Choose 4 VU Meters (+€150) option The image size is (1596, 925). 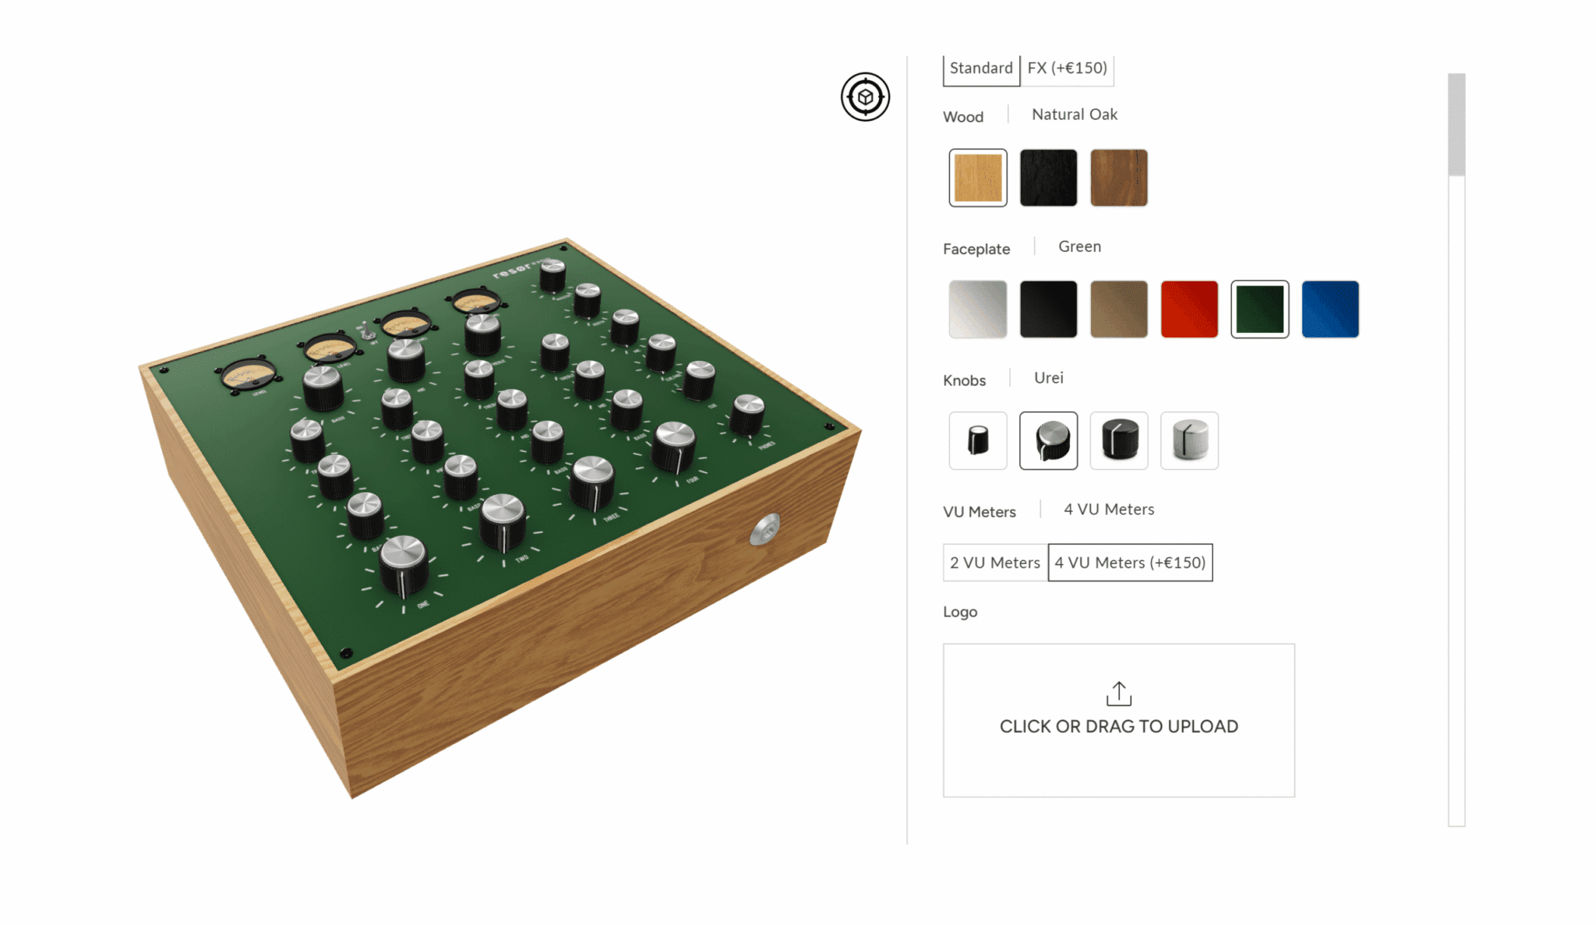pos(1130,563)
